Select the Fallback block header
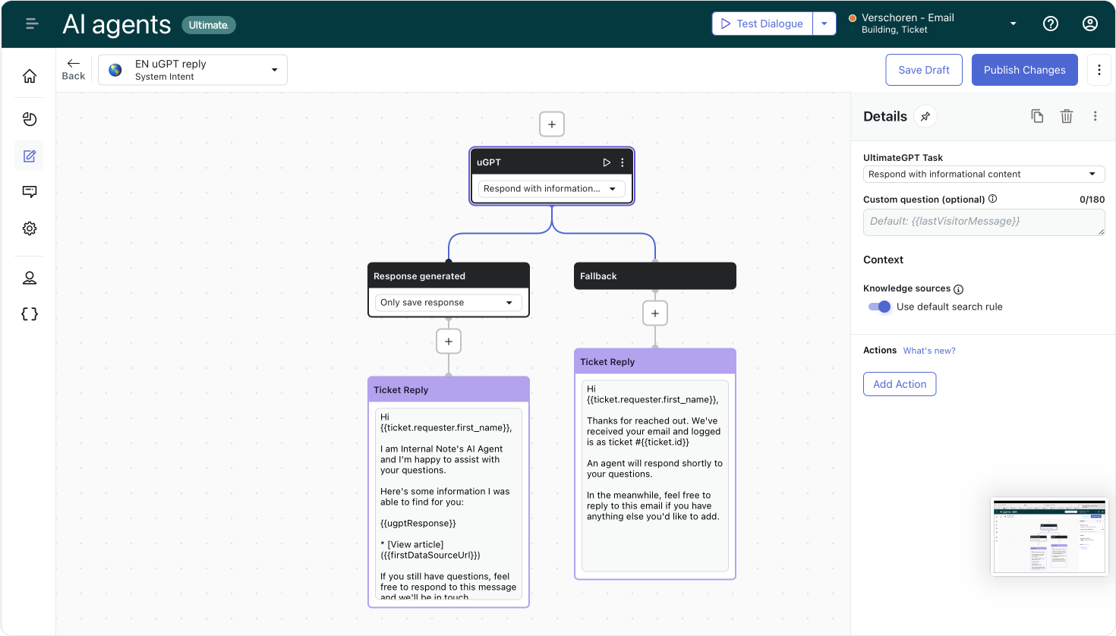The image size is (1116, 636). pos(655,276)
